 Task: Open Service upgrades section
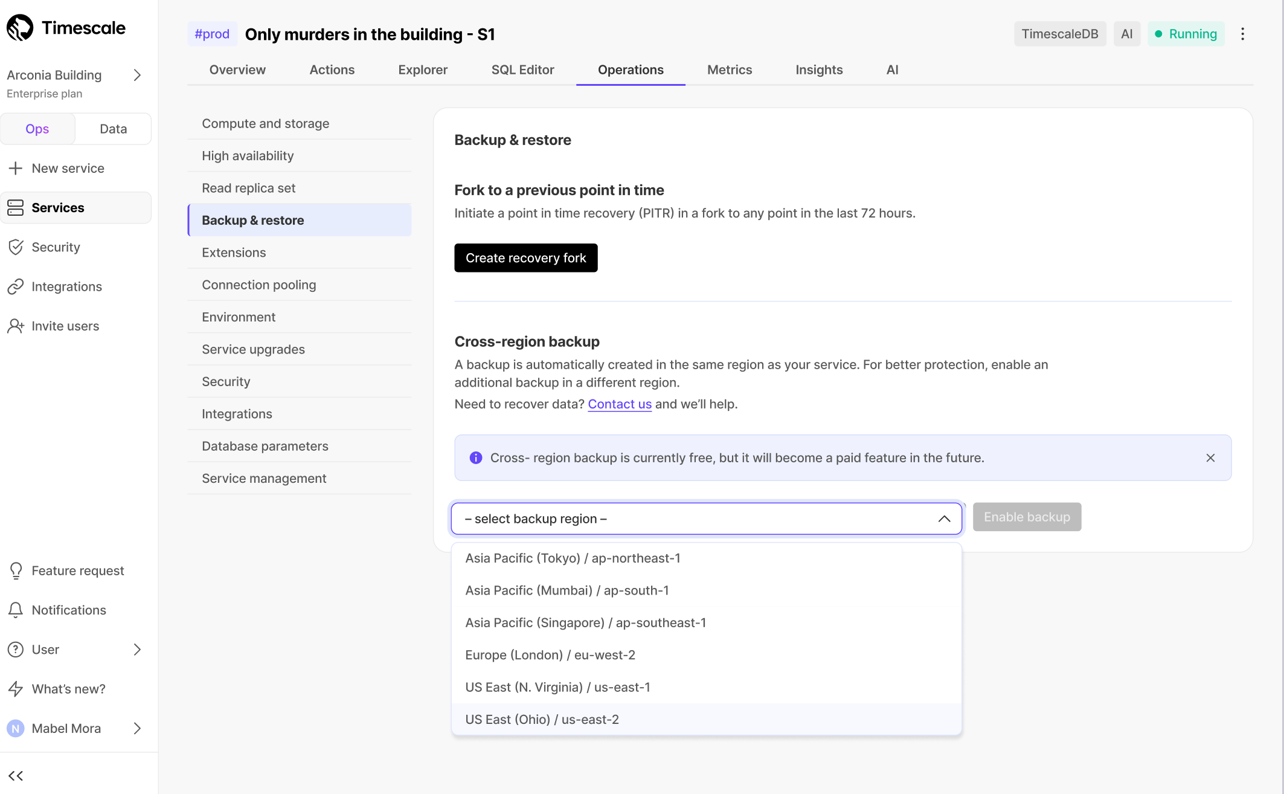click(x=300, y=349)
